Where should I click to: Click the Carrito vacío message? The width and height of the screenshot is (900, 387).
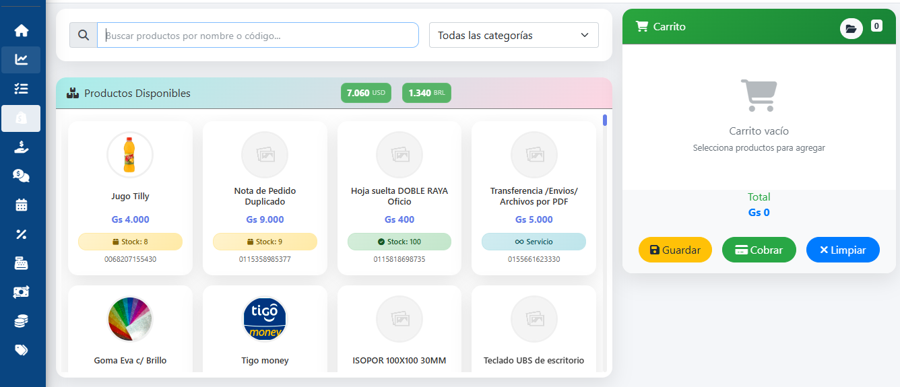tap(759, 131)
